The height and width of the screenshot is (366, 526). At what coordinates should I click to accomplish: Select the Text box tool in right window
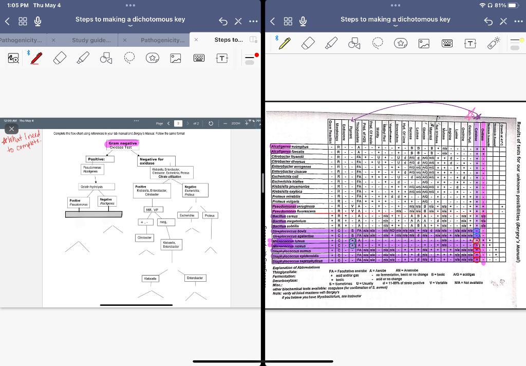pyautogui.click(x=470, y=43)
